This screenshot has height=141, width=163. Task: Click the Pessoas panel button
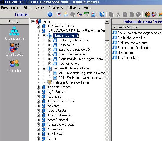[14, 22]
